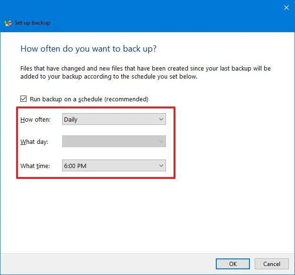Click the chevron arrow of the 6:00 PM box

pyautogui.click(x=161, y=166)
